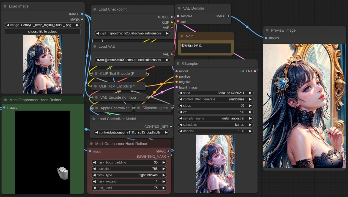Click the MODEL output port on Load Checkpoint
348x197 pixels.
click(172, 17)
